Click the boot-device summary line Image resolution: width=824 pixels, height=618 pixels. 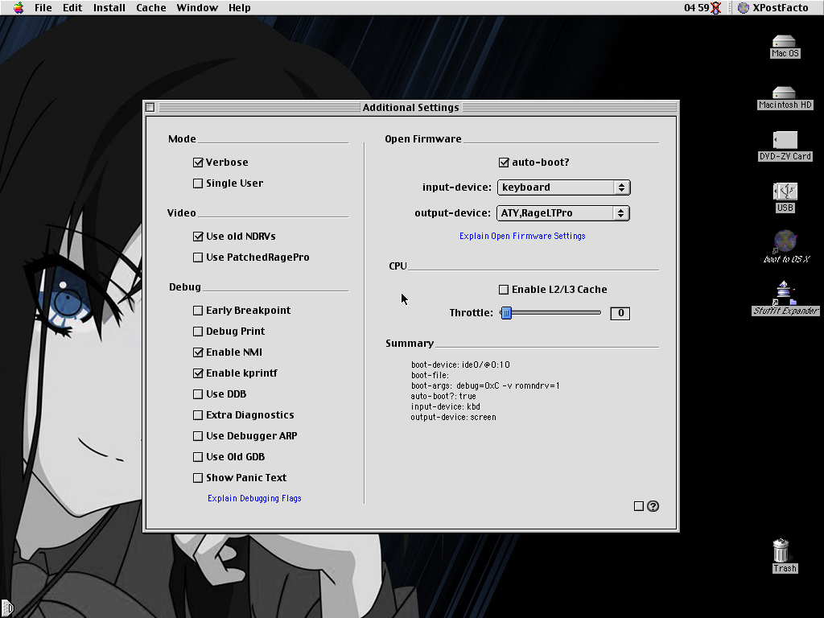pyautogui.click(x=460, y=365)
